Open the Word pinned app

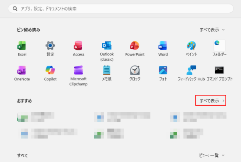163,49
